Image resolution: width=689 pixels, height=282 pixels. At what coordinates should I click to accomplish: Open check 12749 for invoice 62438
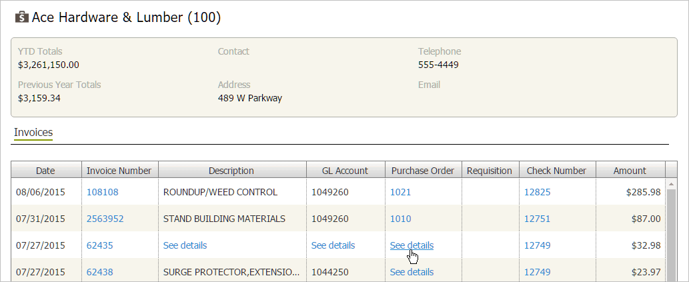click(537, 272)
